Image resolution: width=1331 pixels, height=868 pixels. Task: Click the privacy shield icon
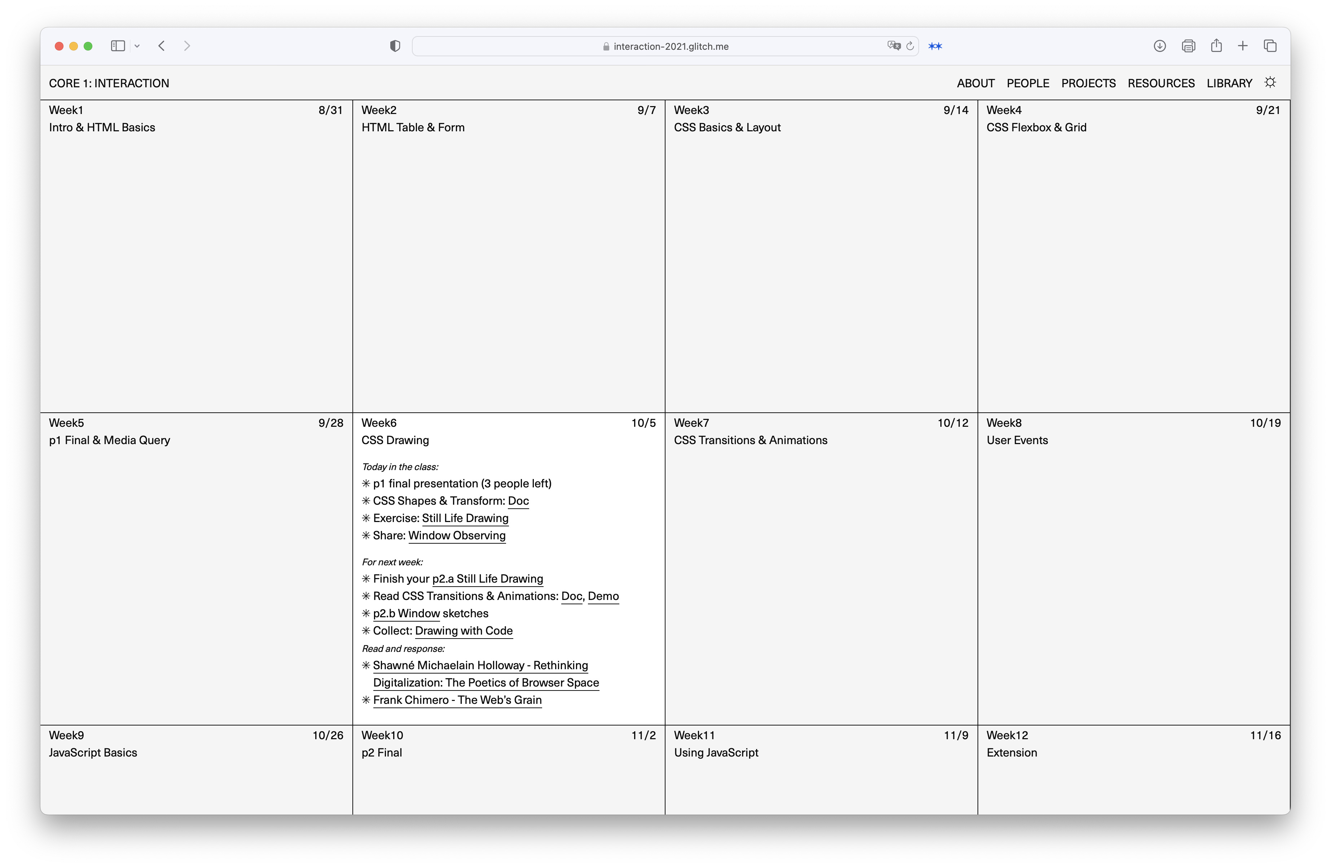(395, 46)
